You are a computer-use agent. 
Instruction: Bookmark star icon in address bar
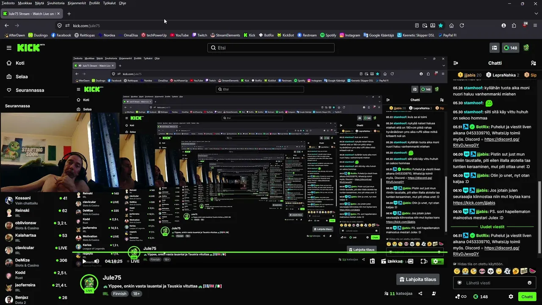pyautogui.click(x=440, y=25)
